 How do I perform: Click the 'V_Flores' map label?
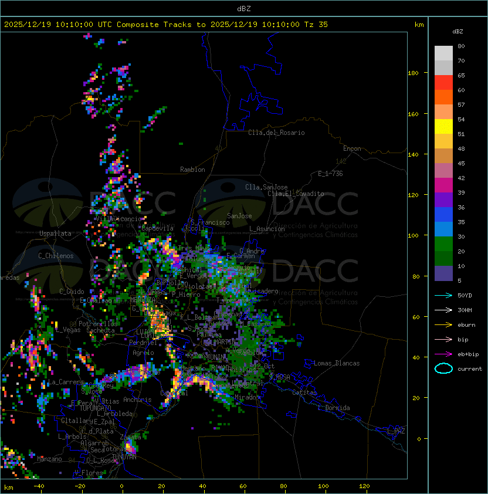[89, 473]
